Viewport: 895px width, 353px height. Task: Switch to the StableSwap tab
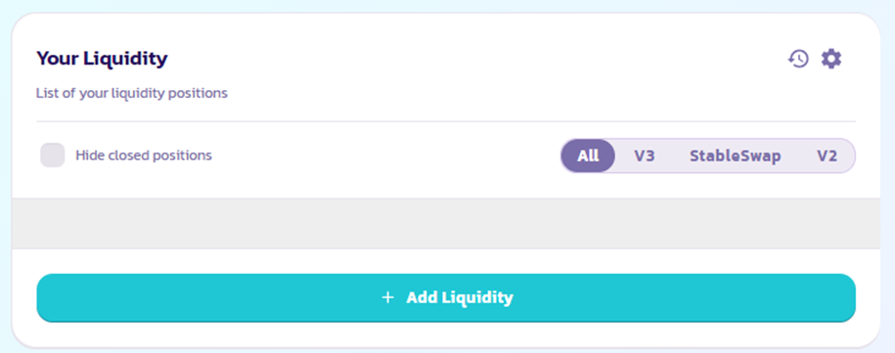tap(736, 155)
